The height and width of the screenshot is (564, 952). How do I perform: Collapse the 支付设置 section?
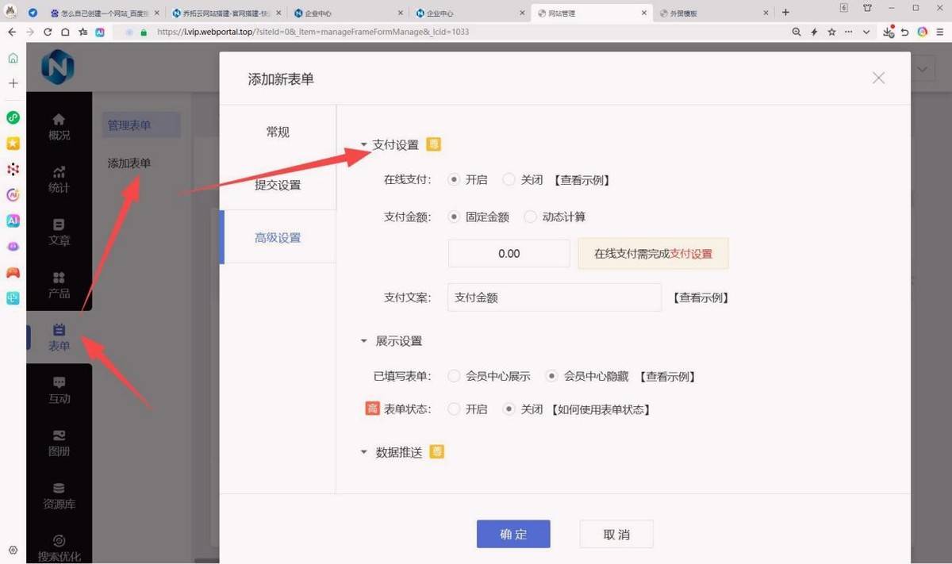(x=364, y=145)
